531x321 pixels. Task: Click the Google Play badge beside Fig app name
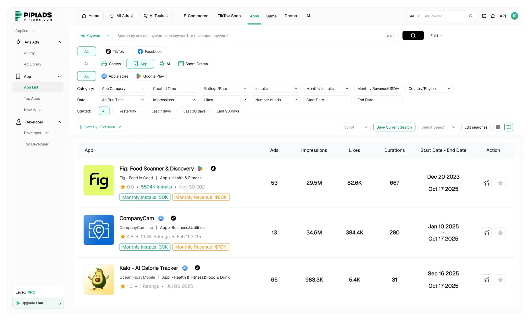[x=201, y=169]
